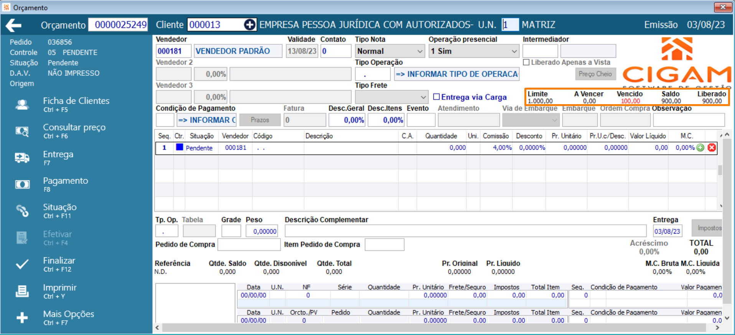Click the Entrega date field
The width and height of the screenshot is (735, 335).
click(x=667, y=231)
